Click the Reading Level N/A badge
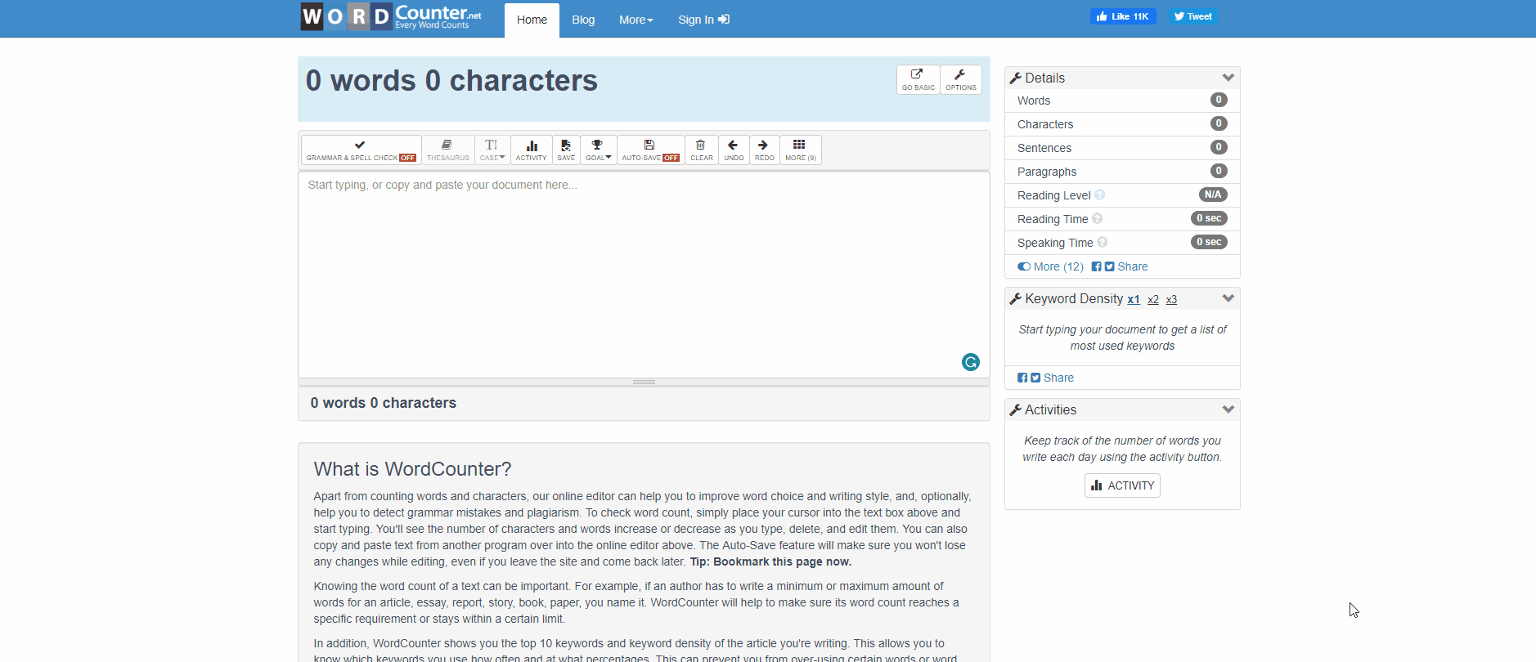Viewport: 1536px width, 662px height. 1213,195
